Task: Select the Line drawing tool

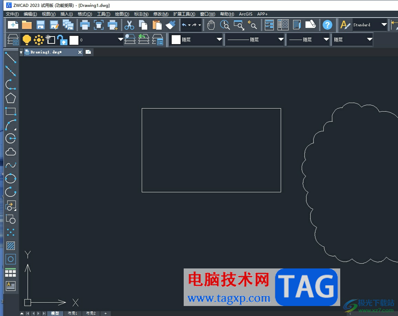Action: pyautogui.click(x=11, y=57)
